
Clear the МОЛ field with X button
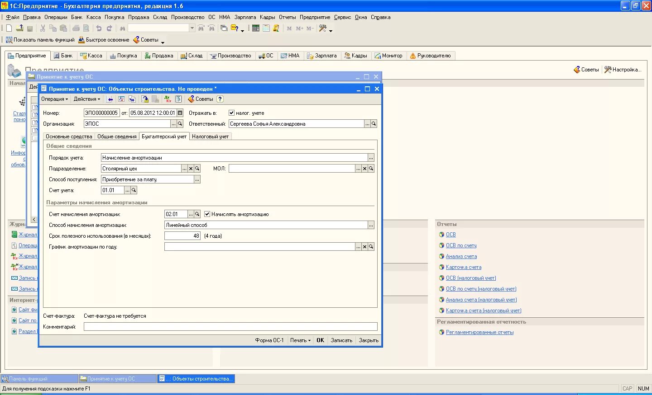364,169
